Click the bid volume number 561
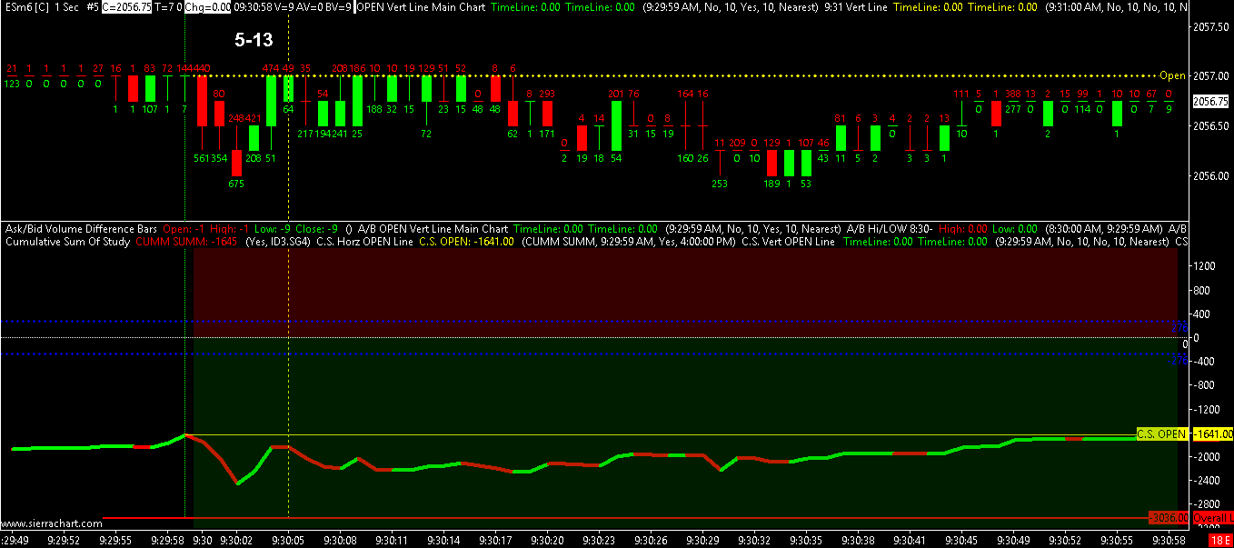This screenshot has width=1234, height=548. [202, 158]
